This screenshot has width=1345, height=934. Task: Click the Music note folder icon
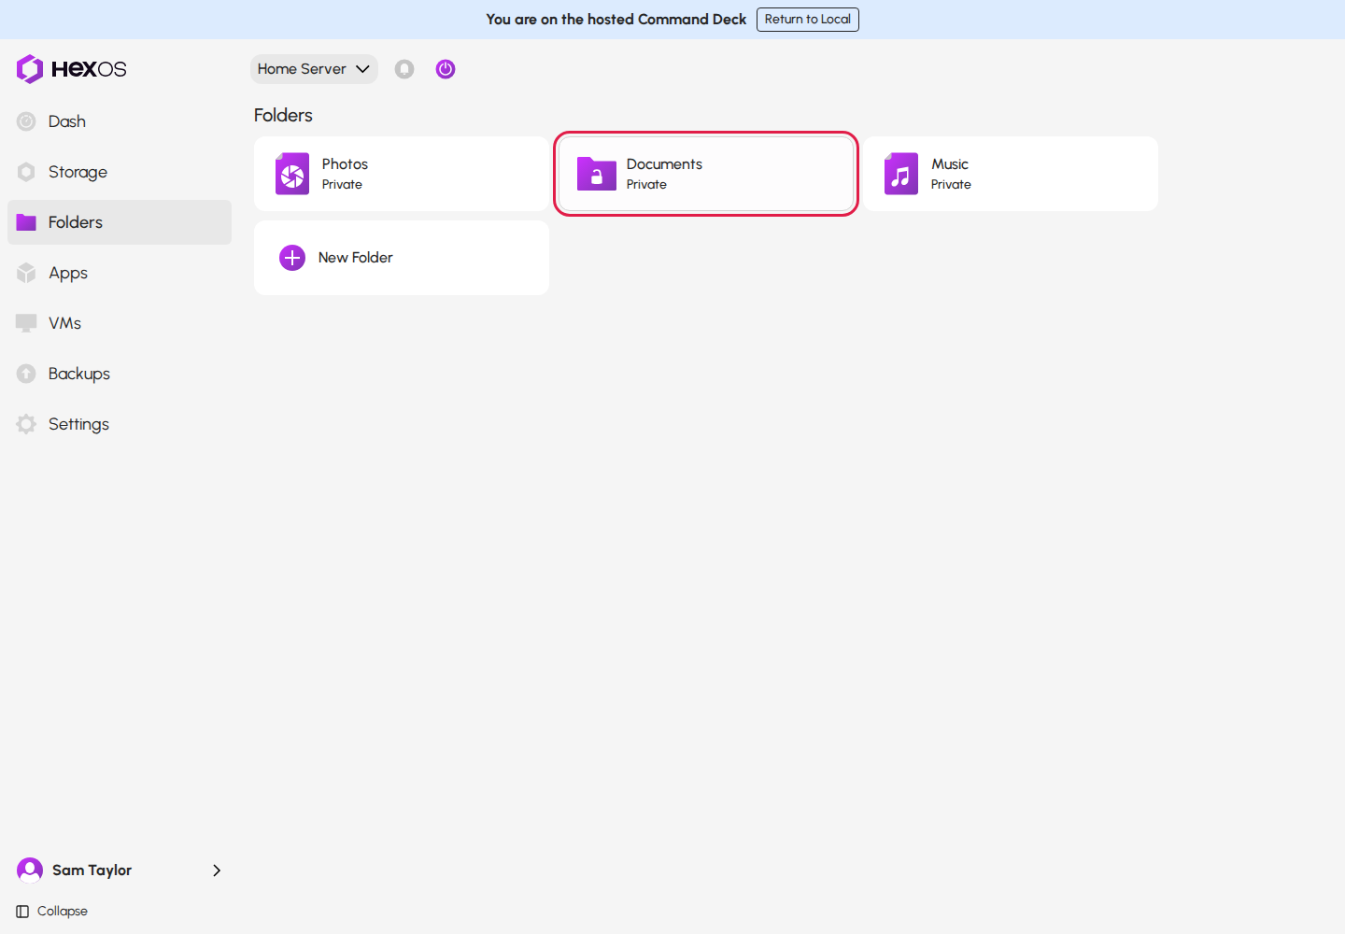pyautogui.click(x=901, y=174)
